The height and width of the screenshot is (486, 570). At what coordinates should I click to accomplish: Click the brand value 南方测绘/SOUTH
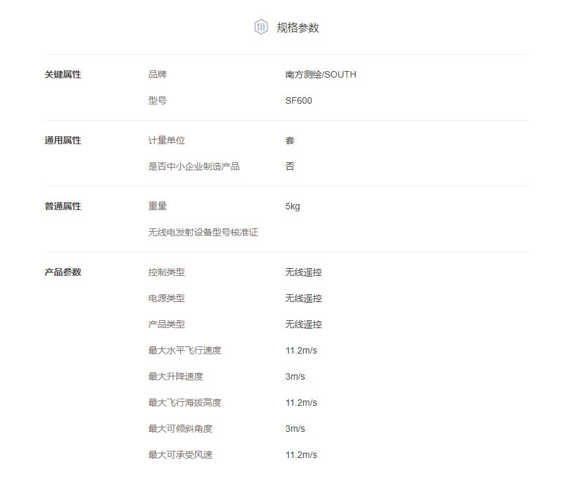[x=320, y=74]
